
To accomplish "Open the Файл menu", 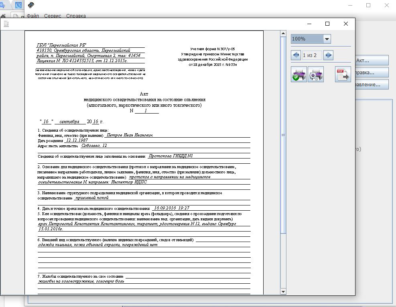I will 32,16.
